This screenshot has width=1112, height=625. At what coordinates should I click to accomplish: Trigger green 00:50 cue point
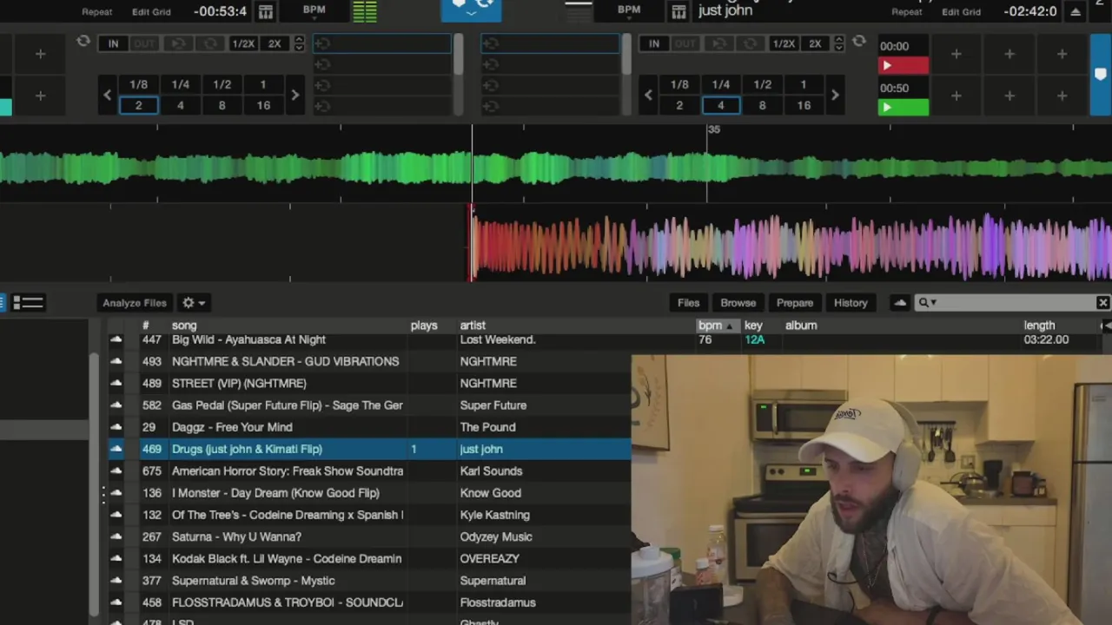click(x=903, y=107)
